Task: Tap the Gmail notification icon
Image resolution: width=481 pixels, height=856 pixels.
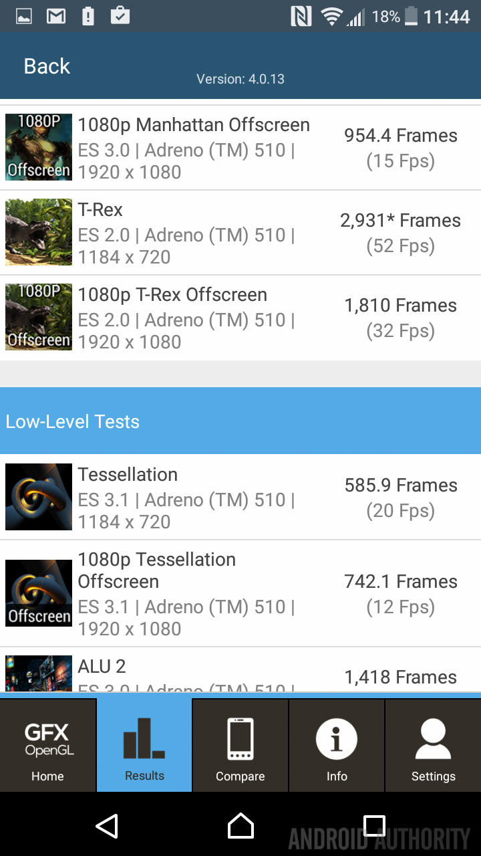Action: 56,16
